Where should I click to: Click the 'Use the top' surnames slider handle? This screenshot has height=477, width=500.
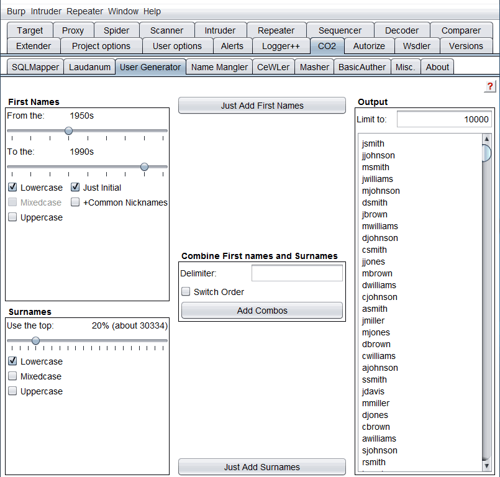tap(36, 341)
